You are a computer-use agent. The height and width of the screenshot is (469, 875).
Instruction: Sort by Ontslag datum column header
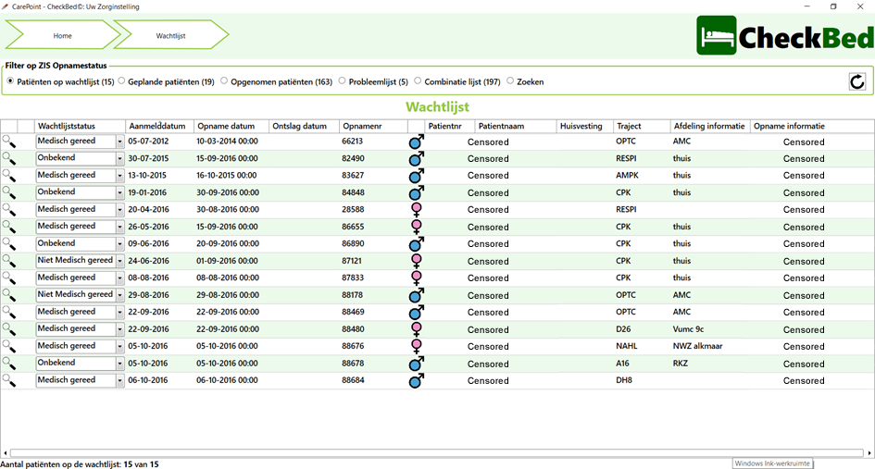304,126
